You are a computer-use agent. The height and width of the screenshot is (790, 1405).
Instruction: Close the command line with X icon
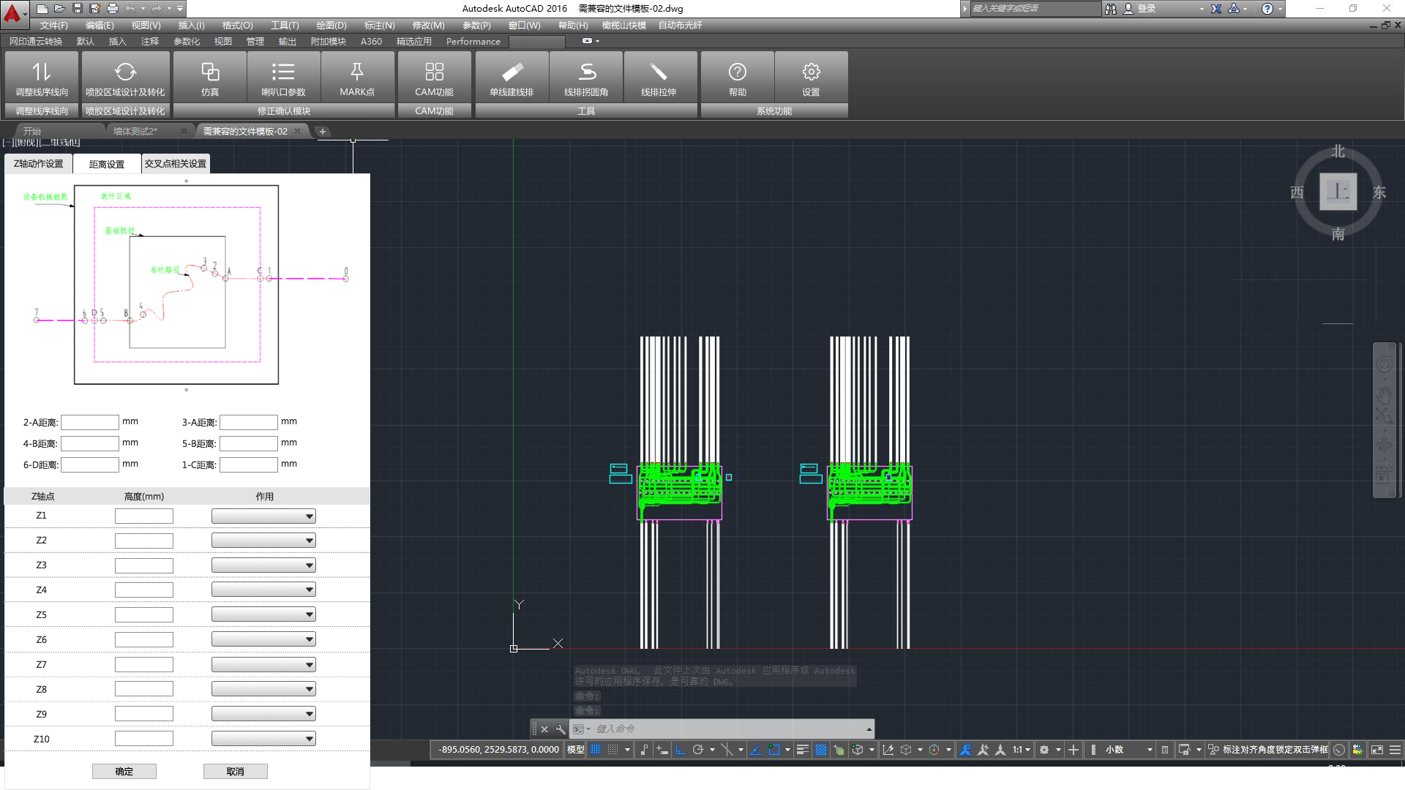tap(544, 729)
